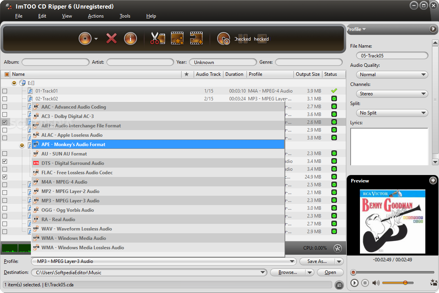This screenshot has height=293, width=439.
Task: Mute the preview speaker icon
Action: coord(376,283)
